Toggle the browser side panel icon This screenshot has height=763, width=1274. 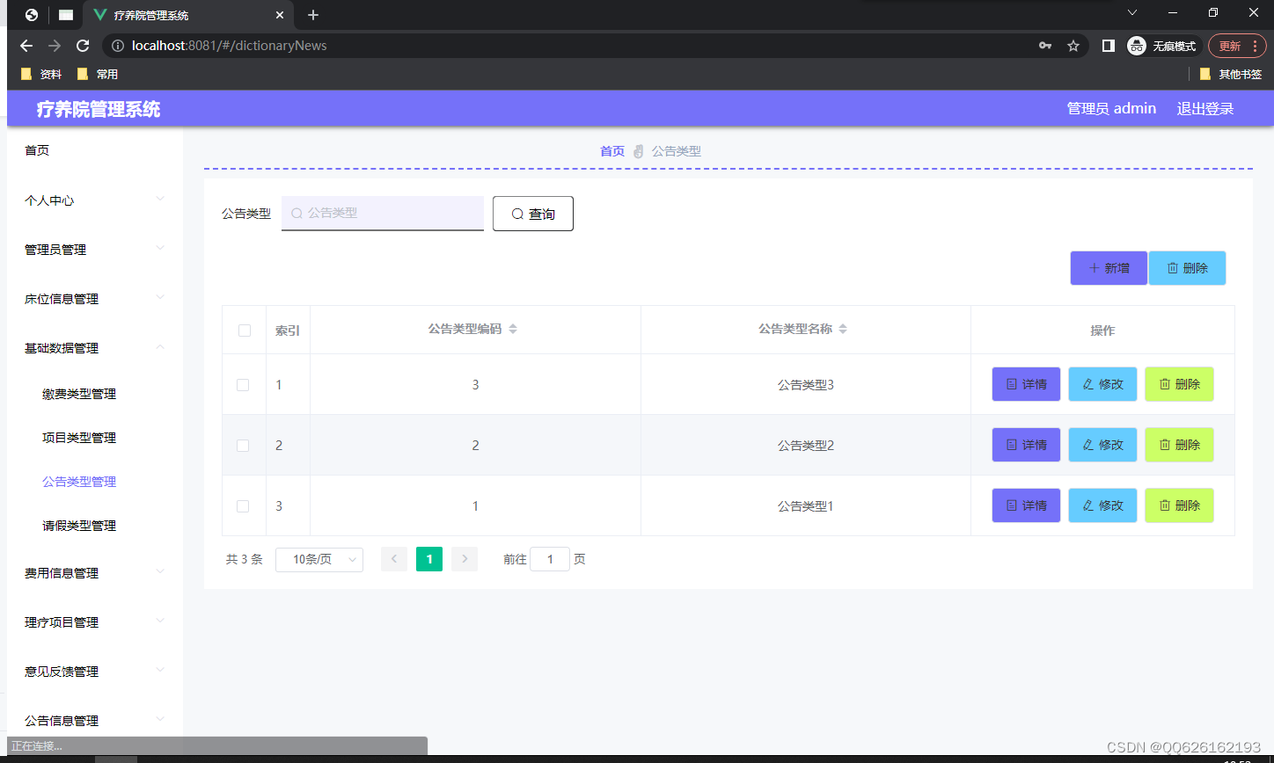coord(1109,46)
